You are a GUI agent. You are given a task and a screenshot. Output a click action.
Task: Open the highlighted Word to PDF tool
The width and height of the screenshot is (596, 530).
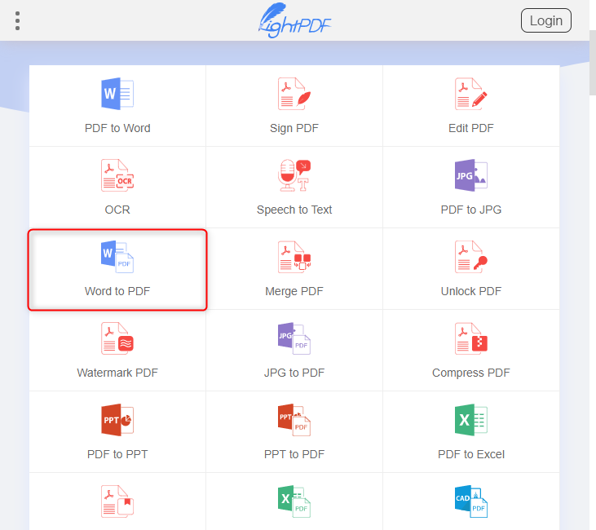tap(117, 269)
